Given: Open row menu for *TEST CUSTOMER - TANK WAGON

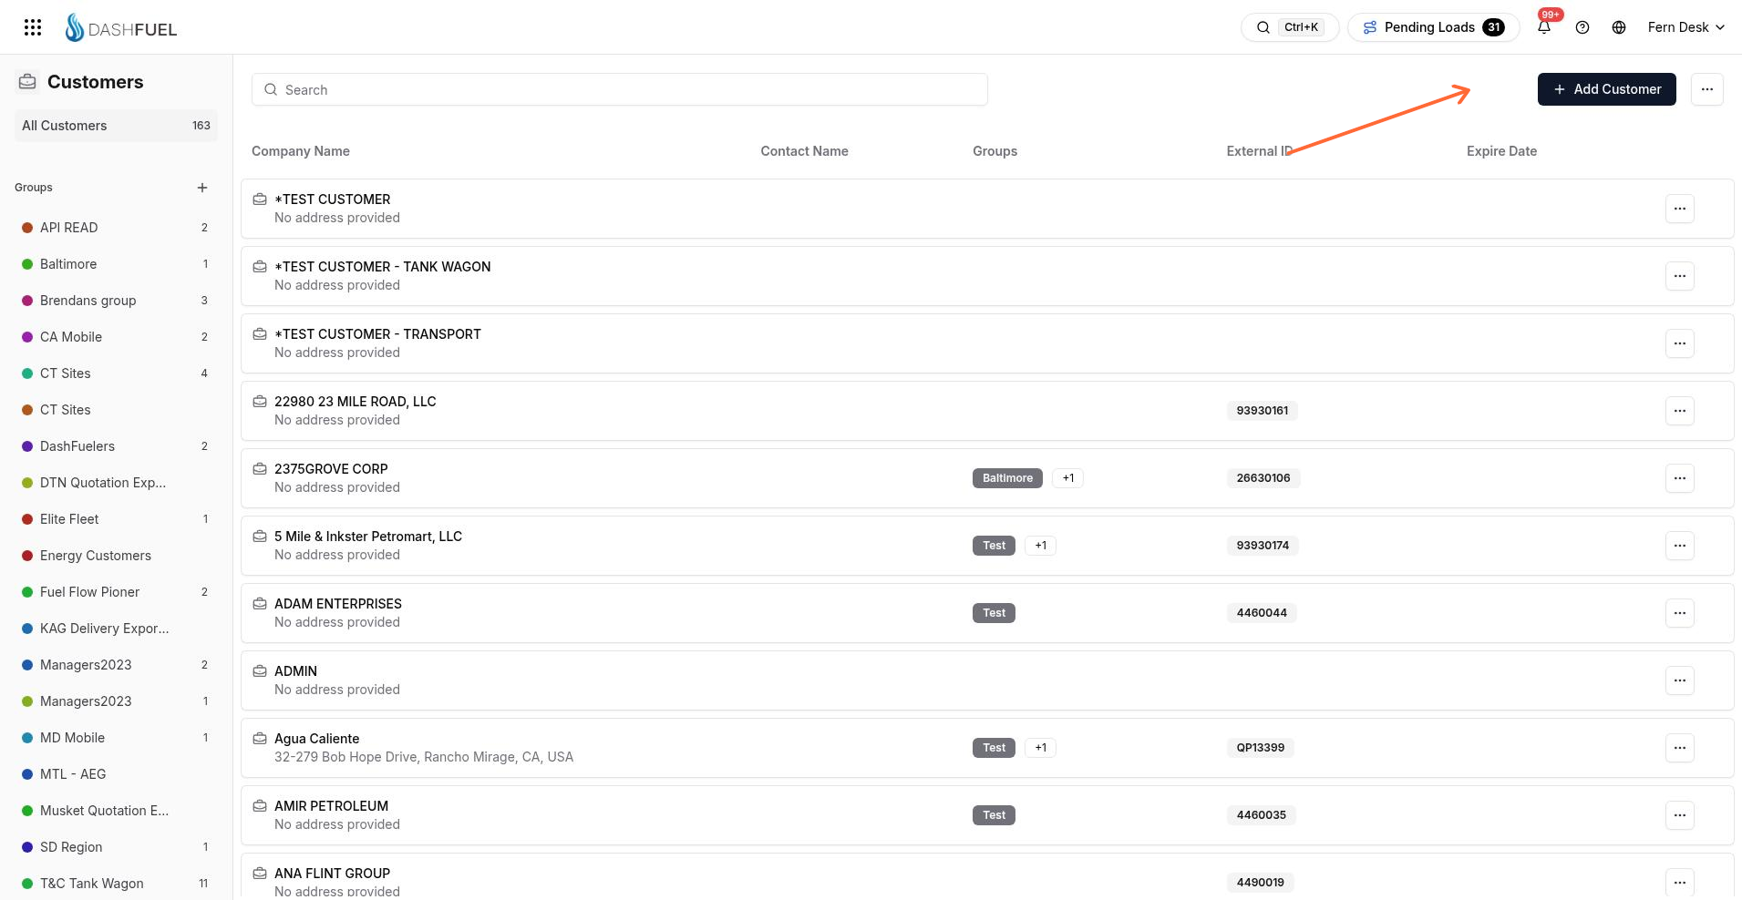Looking at the screenshot, I should tap(1680, 276).
